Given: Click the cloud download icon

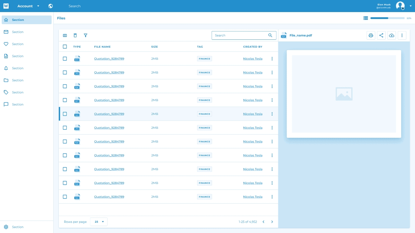Looking at the screenshot, I should (x=391, y=35).
